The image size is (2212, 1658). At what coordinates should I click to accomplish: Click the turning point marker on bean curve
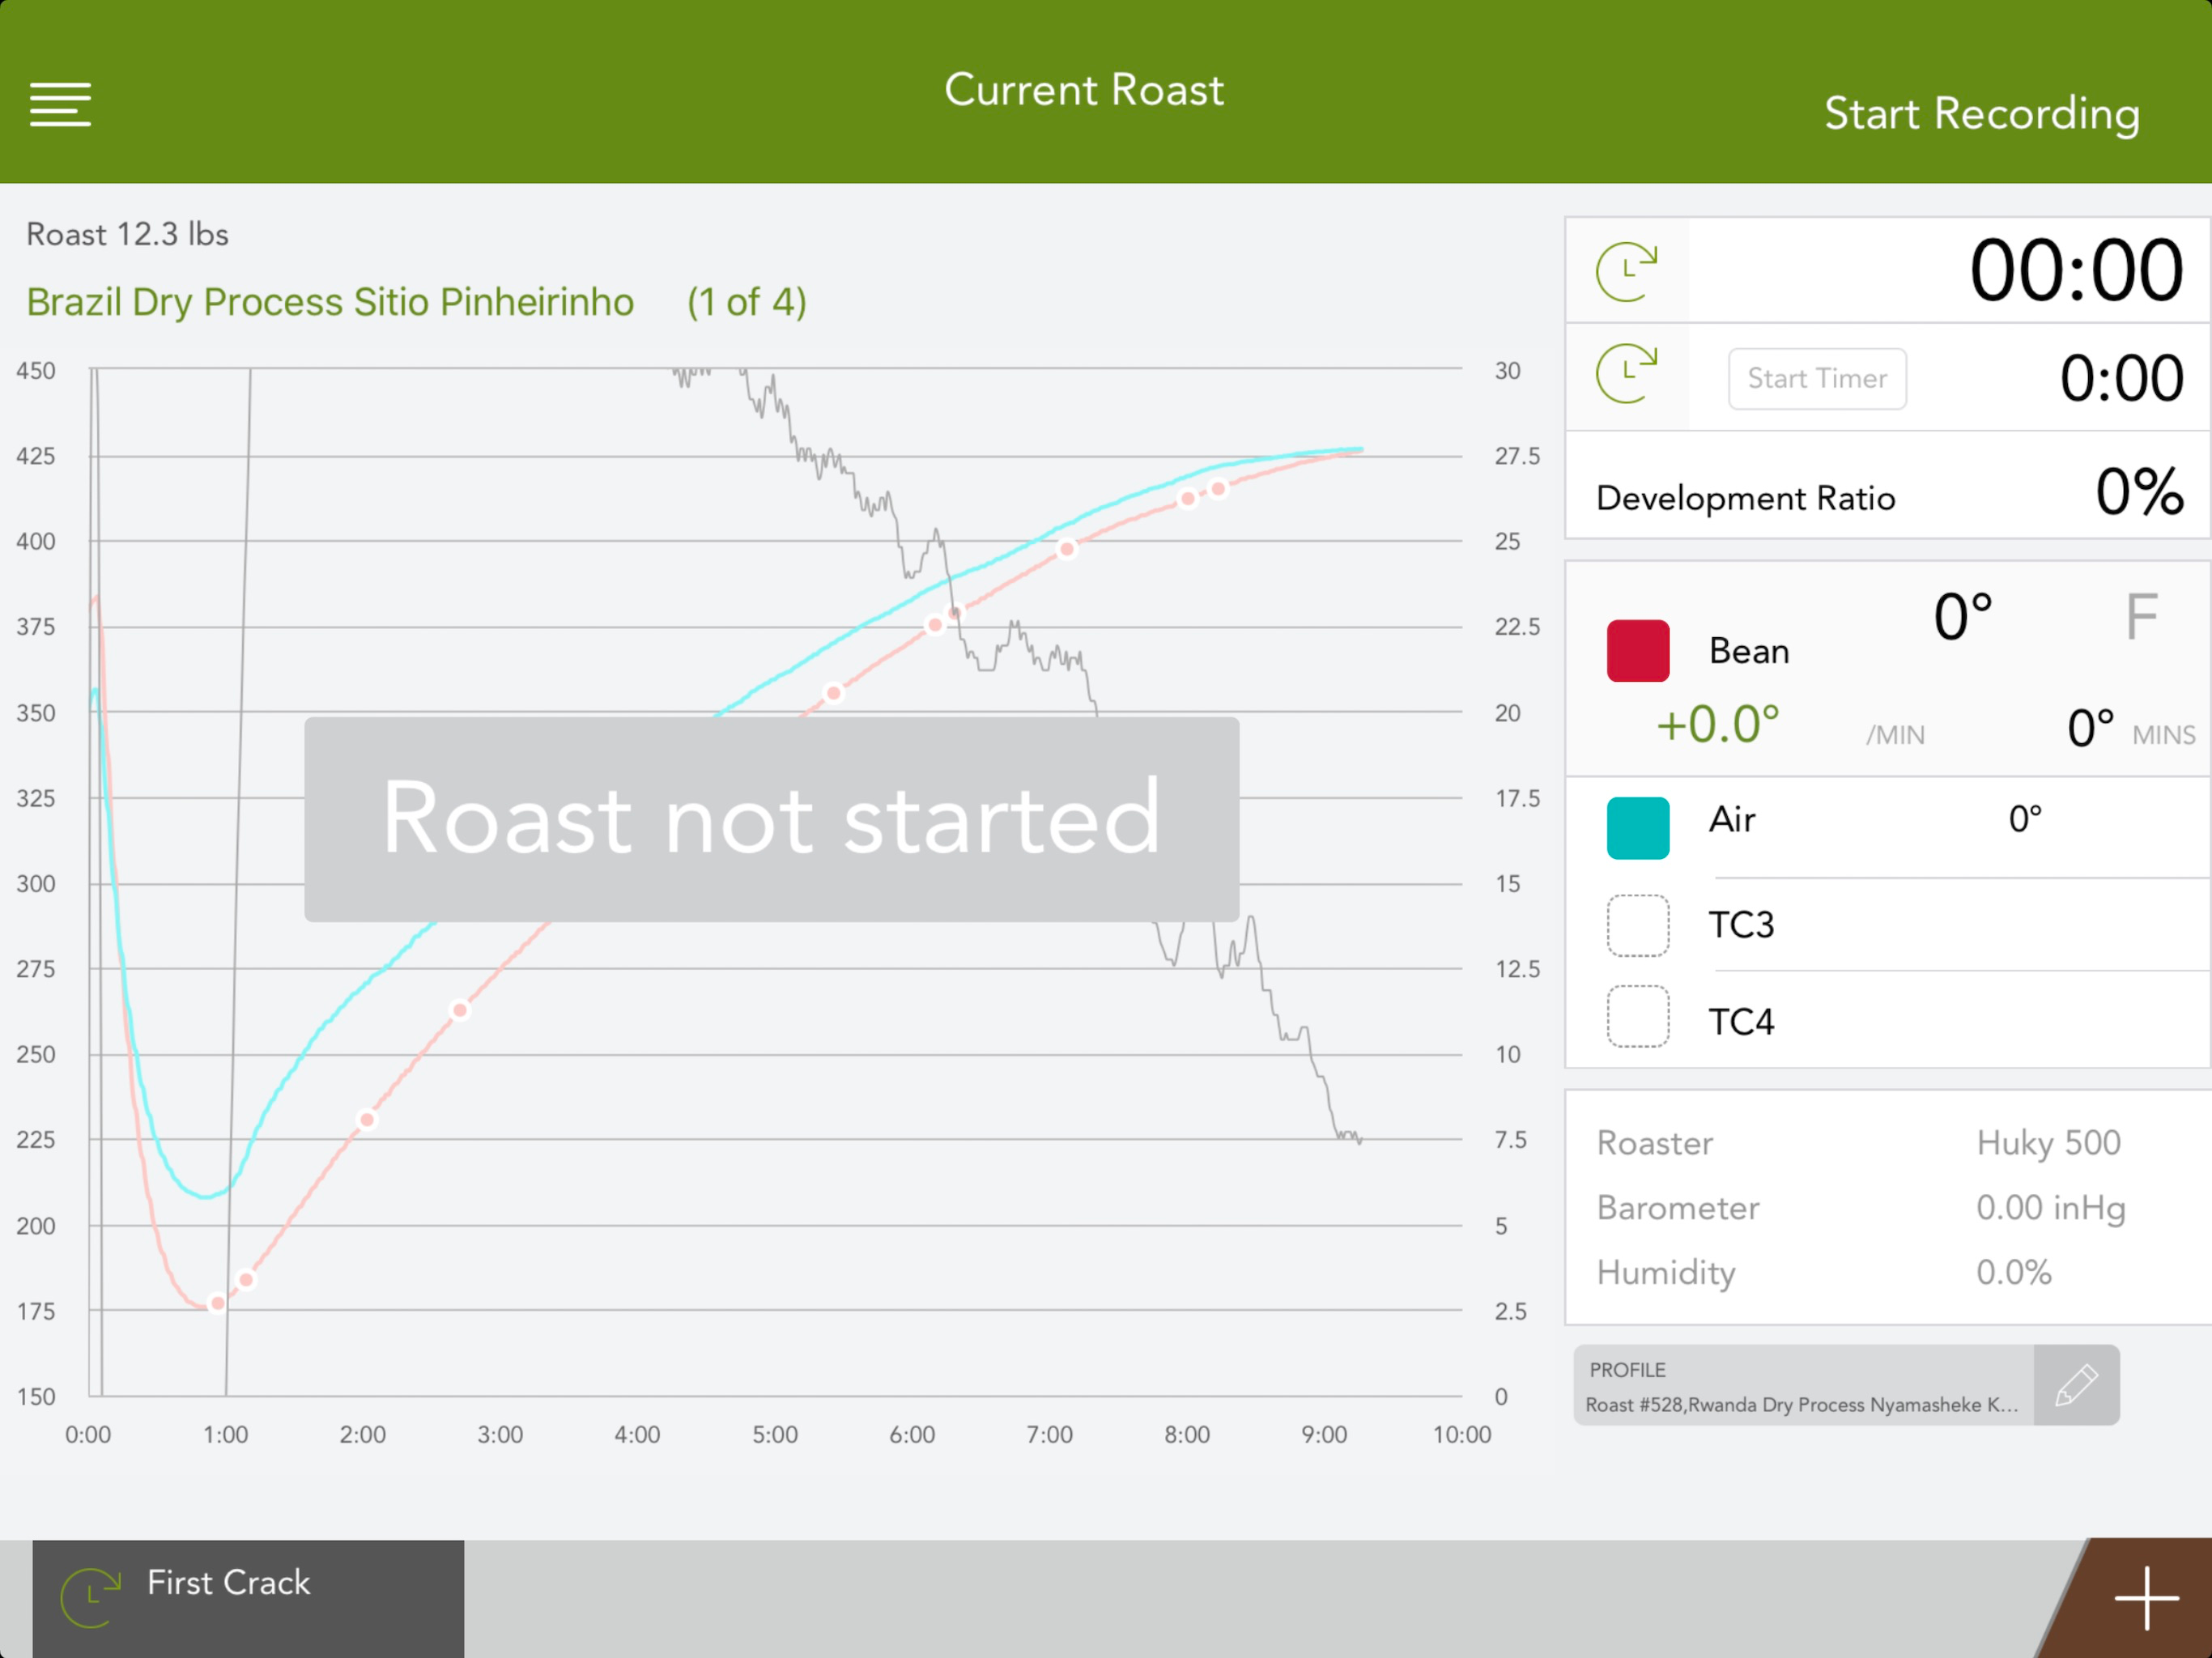pyautogui.click(x=217, y=1302)
